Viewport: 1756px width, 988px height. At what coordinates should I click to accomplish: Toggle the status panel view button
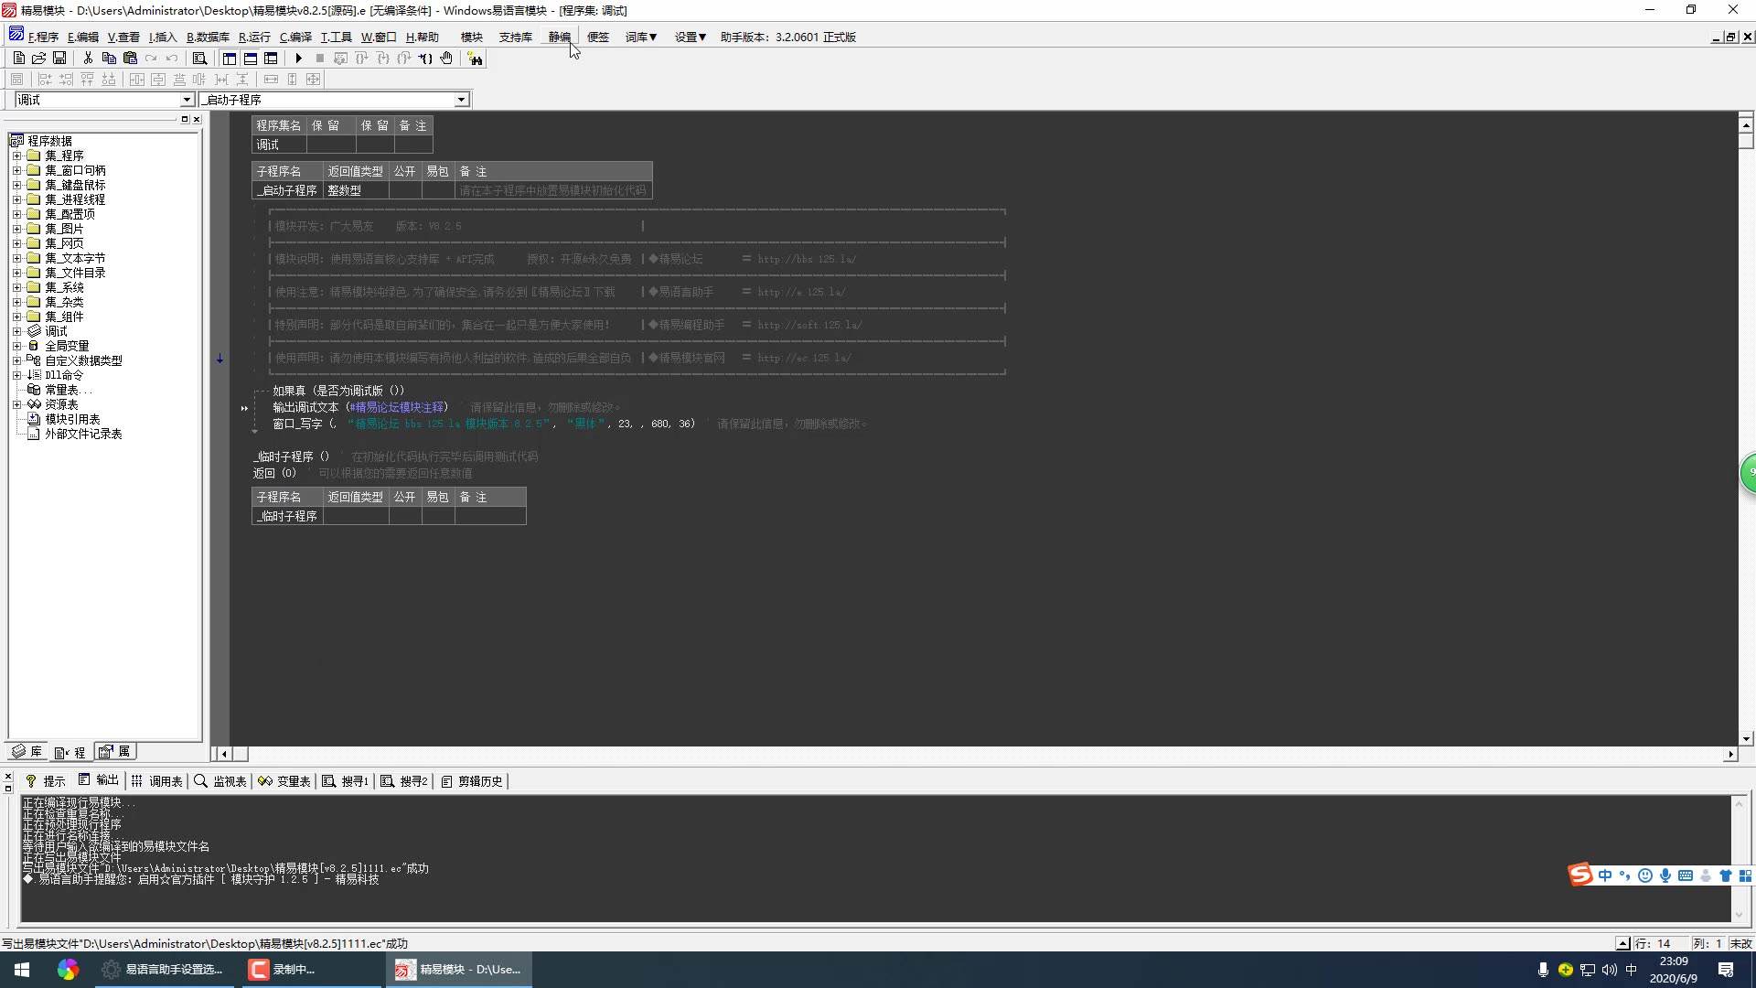[x=250, y=58]
